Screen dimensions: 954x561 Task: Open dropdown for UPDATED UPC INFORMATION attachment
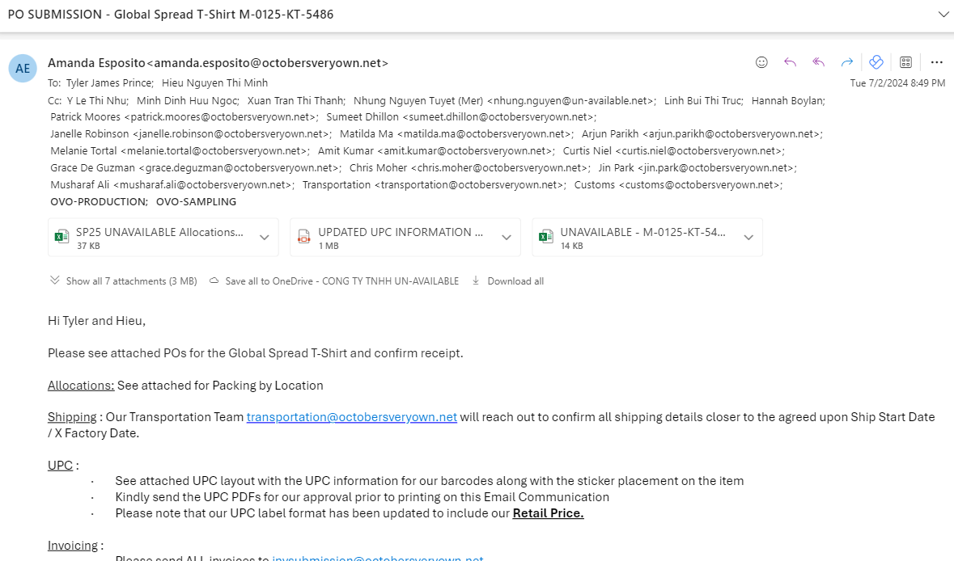pos(507,237)
